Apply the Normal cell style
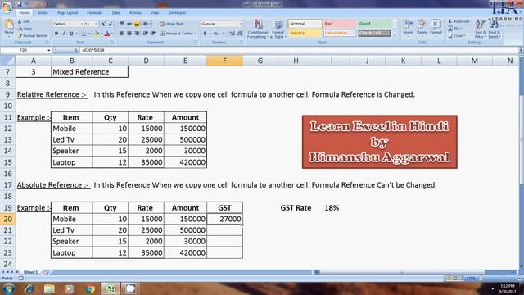524x295 pixels. 305,24
